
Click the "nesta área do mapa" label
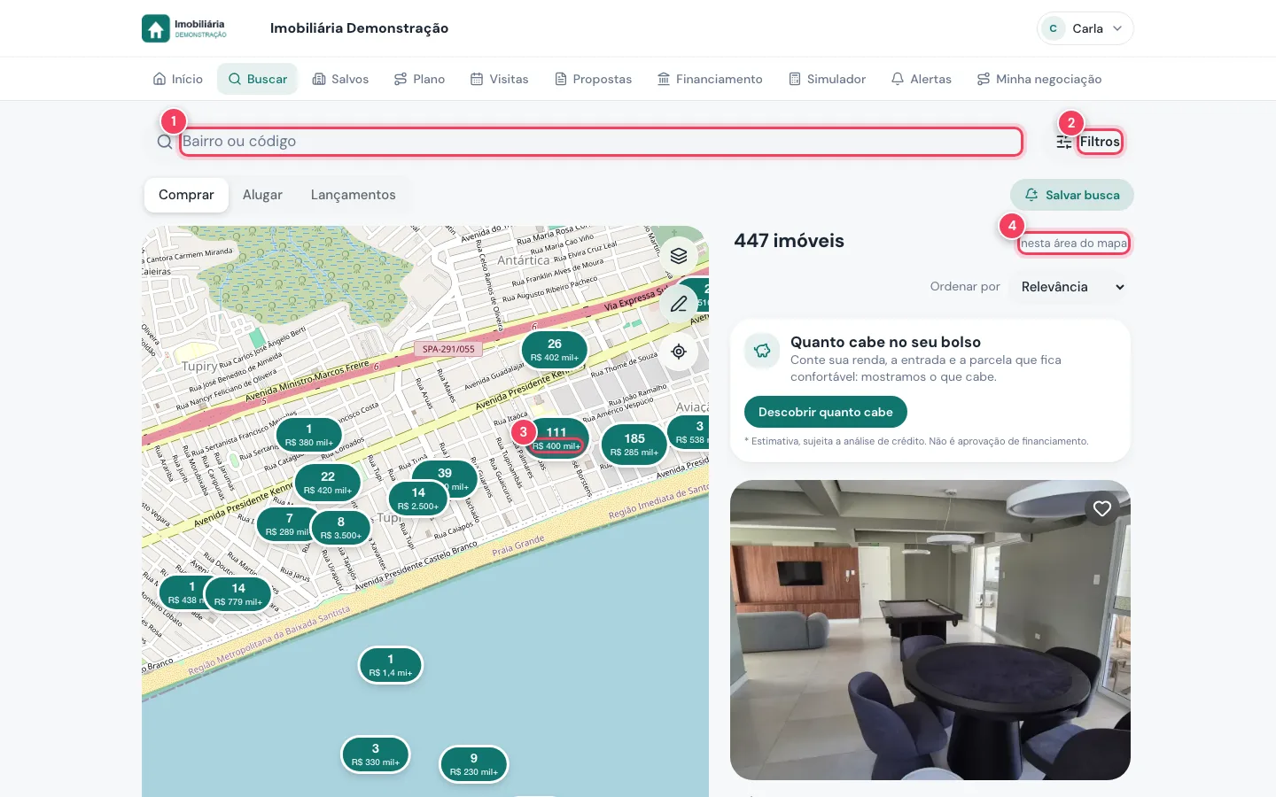(x=1074, y=244)
